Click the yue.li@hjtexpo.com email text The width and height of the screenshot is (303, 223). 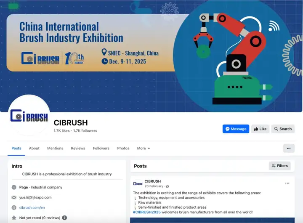click(x=35, y=197)
